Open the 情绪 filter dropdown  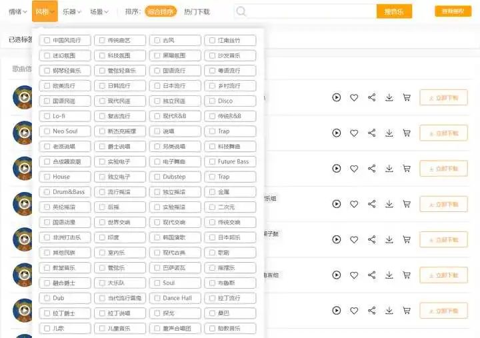(x=18, y=11)
